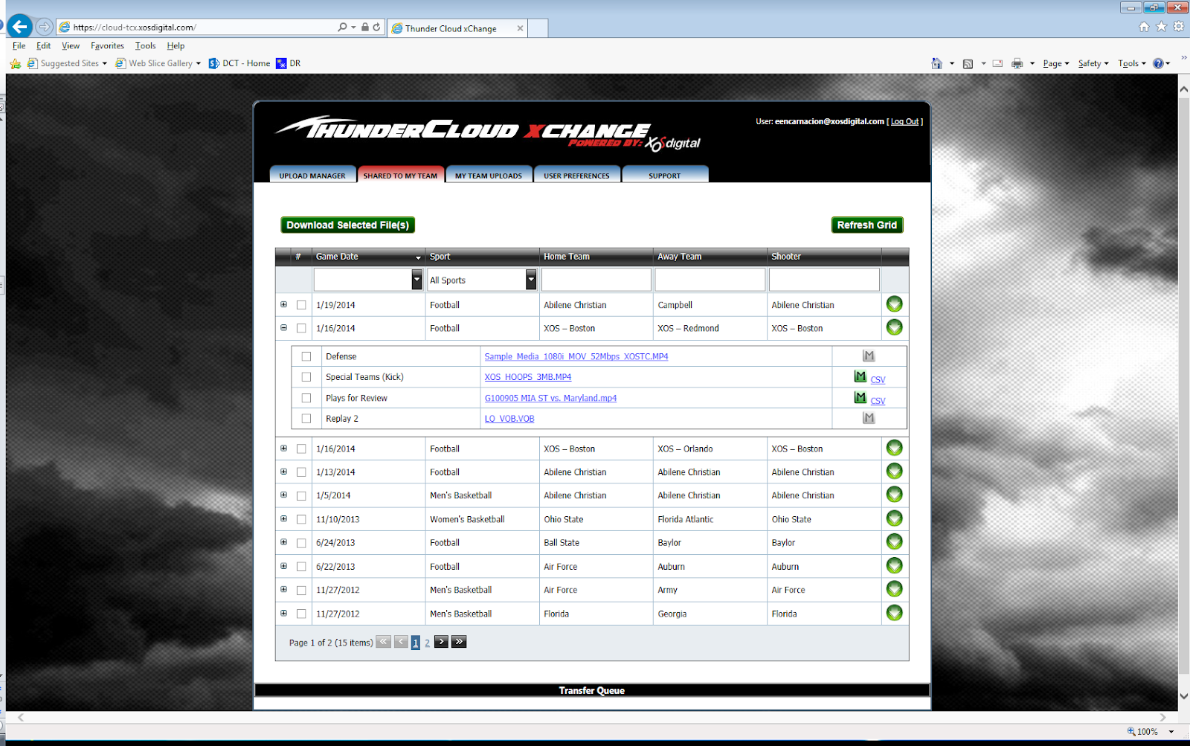
Task: Click the grey M icon in Replay 2 row
Action: [x=869, y=418]
